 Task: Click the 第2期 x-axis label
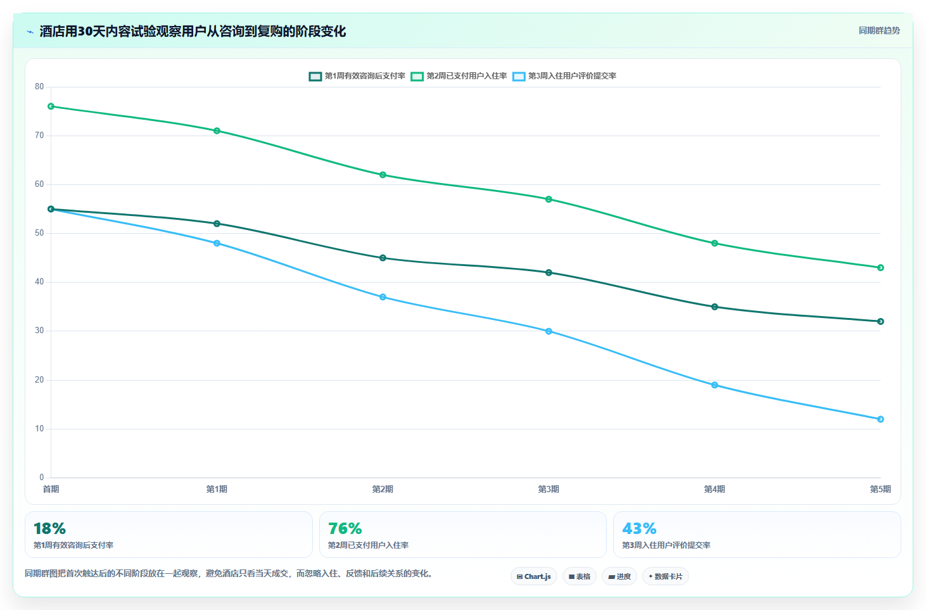[383, 489]
